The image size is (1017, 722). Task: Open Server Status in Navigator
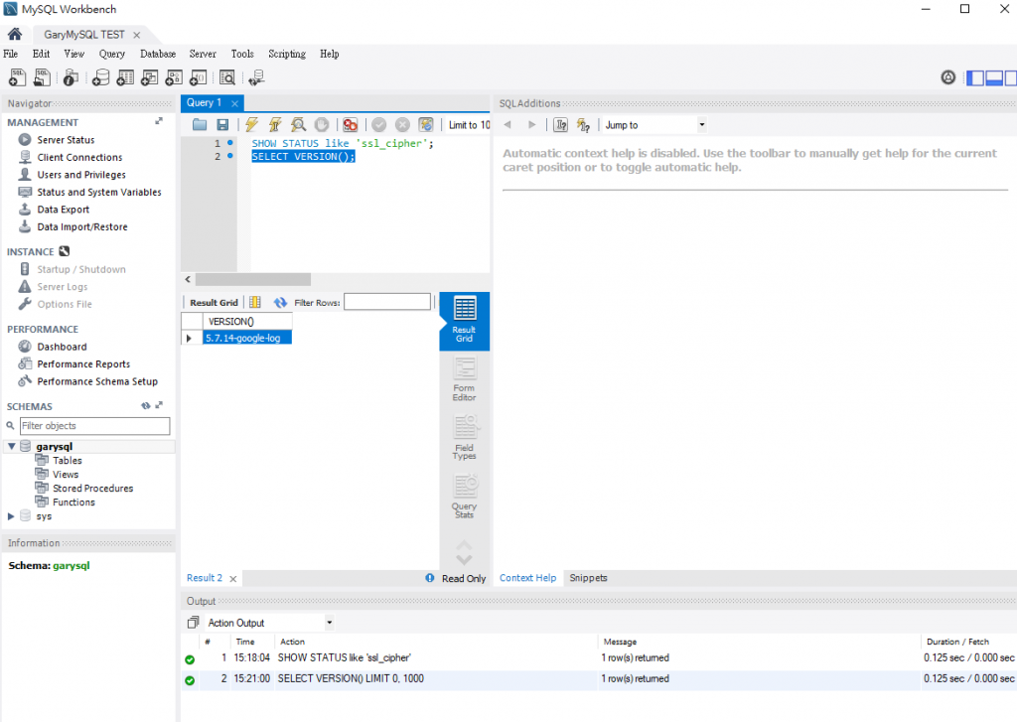(66, 139)
